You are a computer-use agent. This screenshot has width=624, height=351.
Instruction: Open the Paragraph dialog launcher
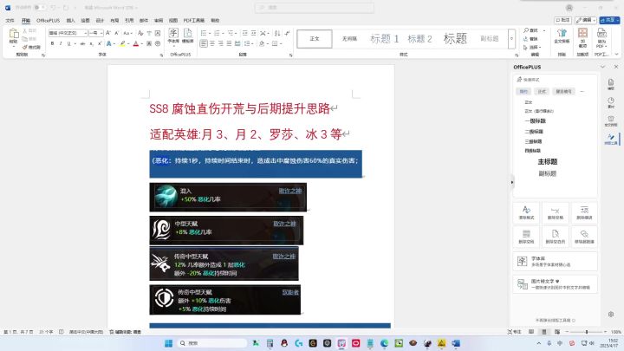point(291,55)
